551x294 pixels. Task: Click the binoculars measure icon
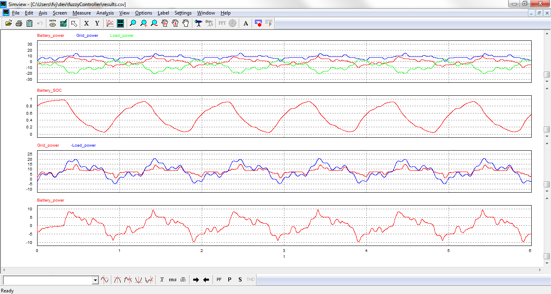click(198, 23)
